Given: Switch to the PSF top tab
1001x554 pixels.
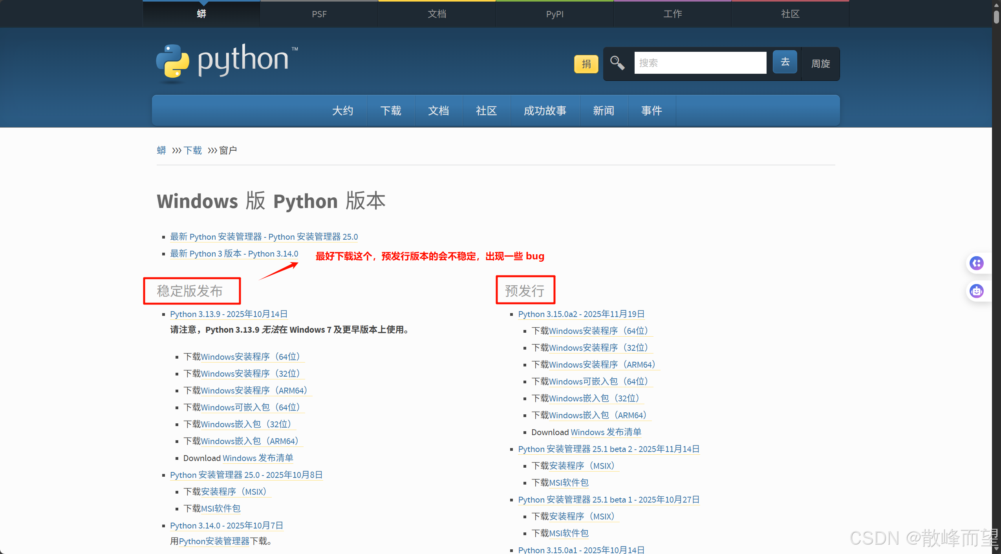Looking at the screenshot, I should point(319,14).
